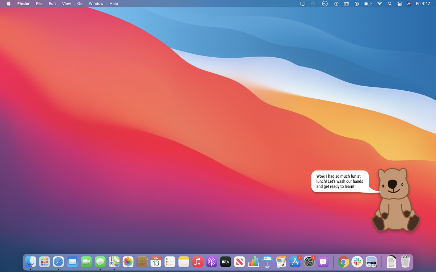Launch the Music app

tap(197, 261)
